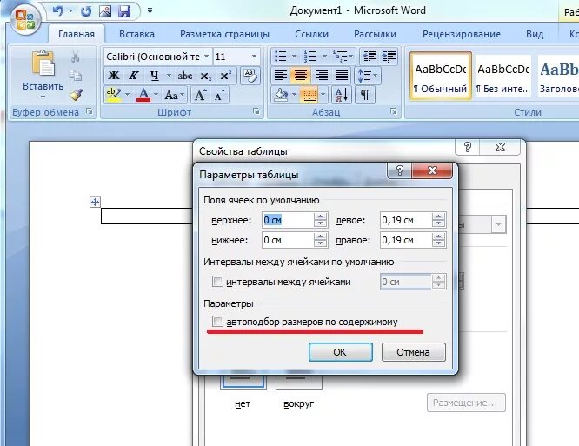Click the Cut scissors icon
The image size is (579, 446).
[76, 57]
